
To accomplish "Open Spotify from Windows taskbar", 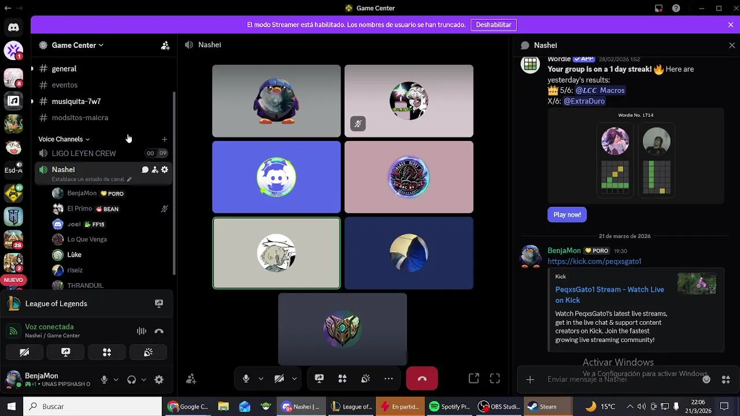I will tap(450, 407).
